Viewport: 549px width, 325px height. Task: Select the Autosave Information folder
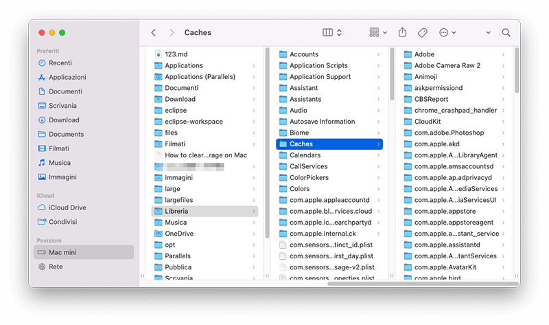329,122
